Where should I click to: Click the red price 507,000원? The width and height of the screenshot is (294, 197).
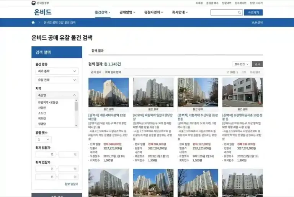tap(157, 144)
